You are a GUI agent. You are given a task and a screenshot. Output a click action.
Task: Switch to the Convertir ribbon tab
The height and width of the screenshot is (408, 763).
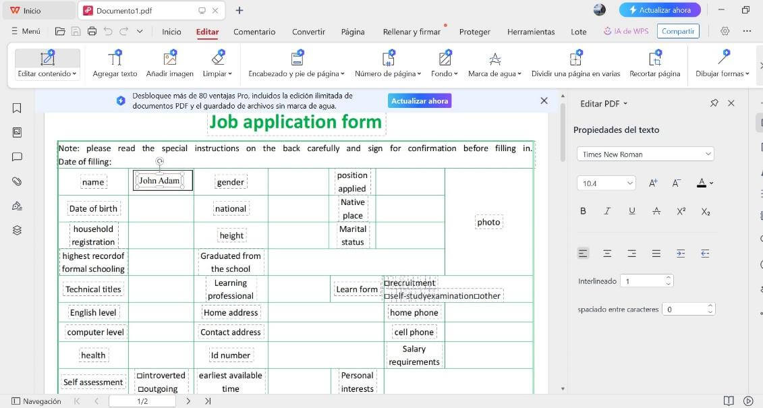coord(308,31)
